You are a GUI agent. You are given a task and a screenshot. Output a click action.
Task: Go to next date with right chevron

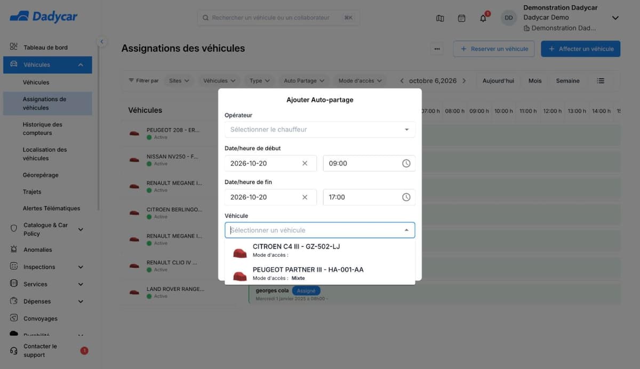(x=464, y=81)
